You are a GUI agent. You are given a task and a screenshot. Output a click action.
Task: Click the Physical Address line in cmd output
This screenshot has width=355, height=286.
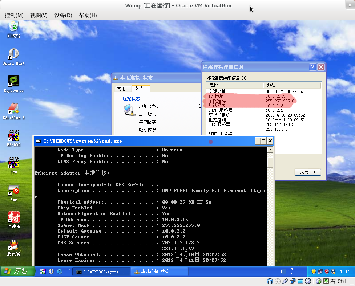pyautogui.click(x=134, y=202)
